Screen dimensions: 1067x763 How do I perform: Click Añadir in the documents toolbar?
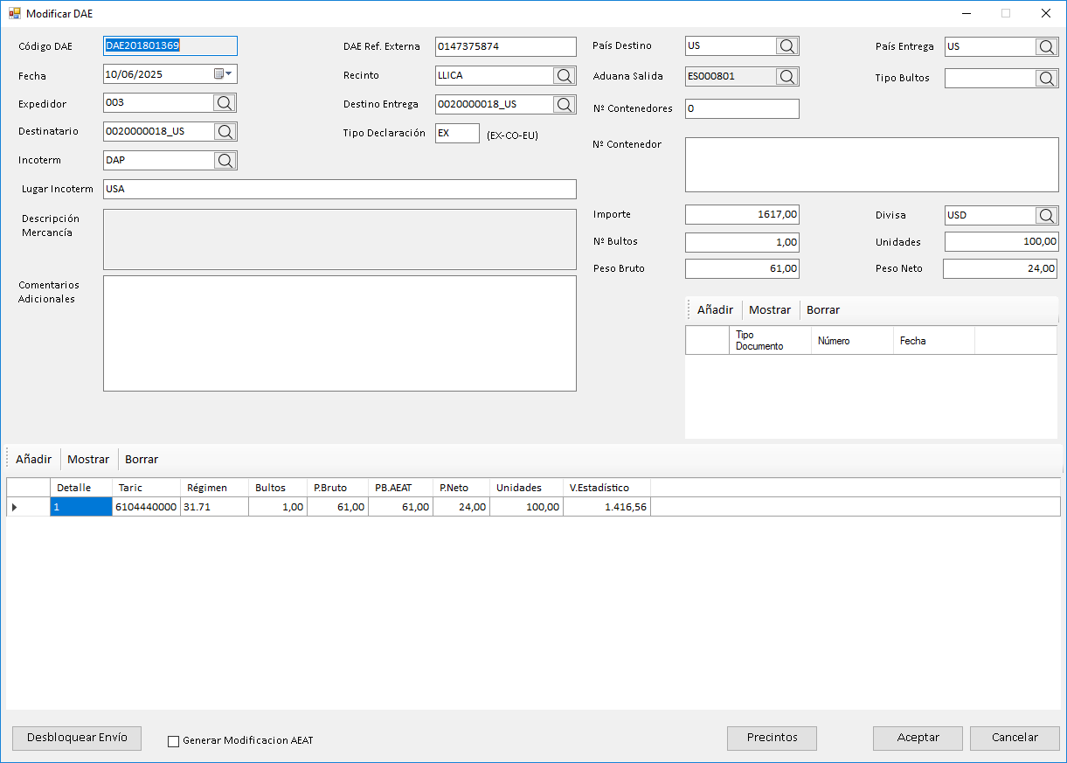(x=715, y=310)
